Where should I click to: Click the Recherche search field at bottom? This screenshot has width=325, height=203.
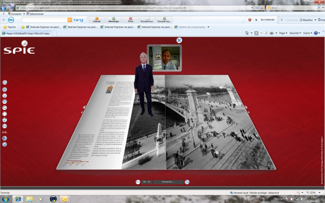168,182
